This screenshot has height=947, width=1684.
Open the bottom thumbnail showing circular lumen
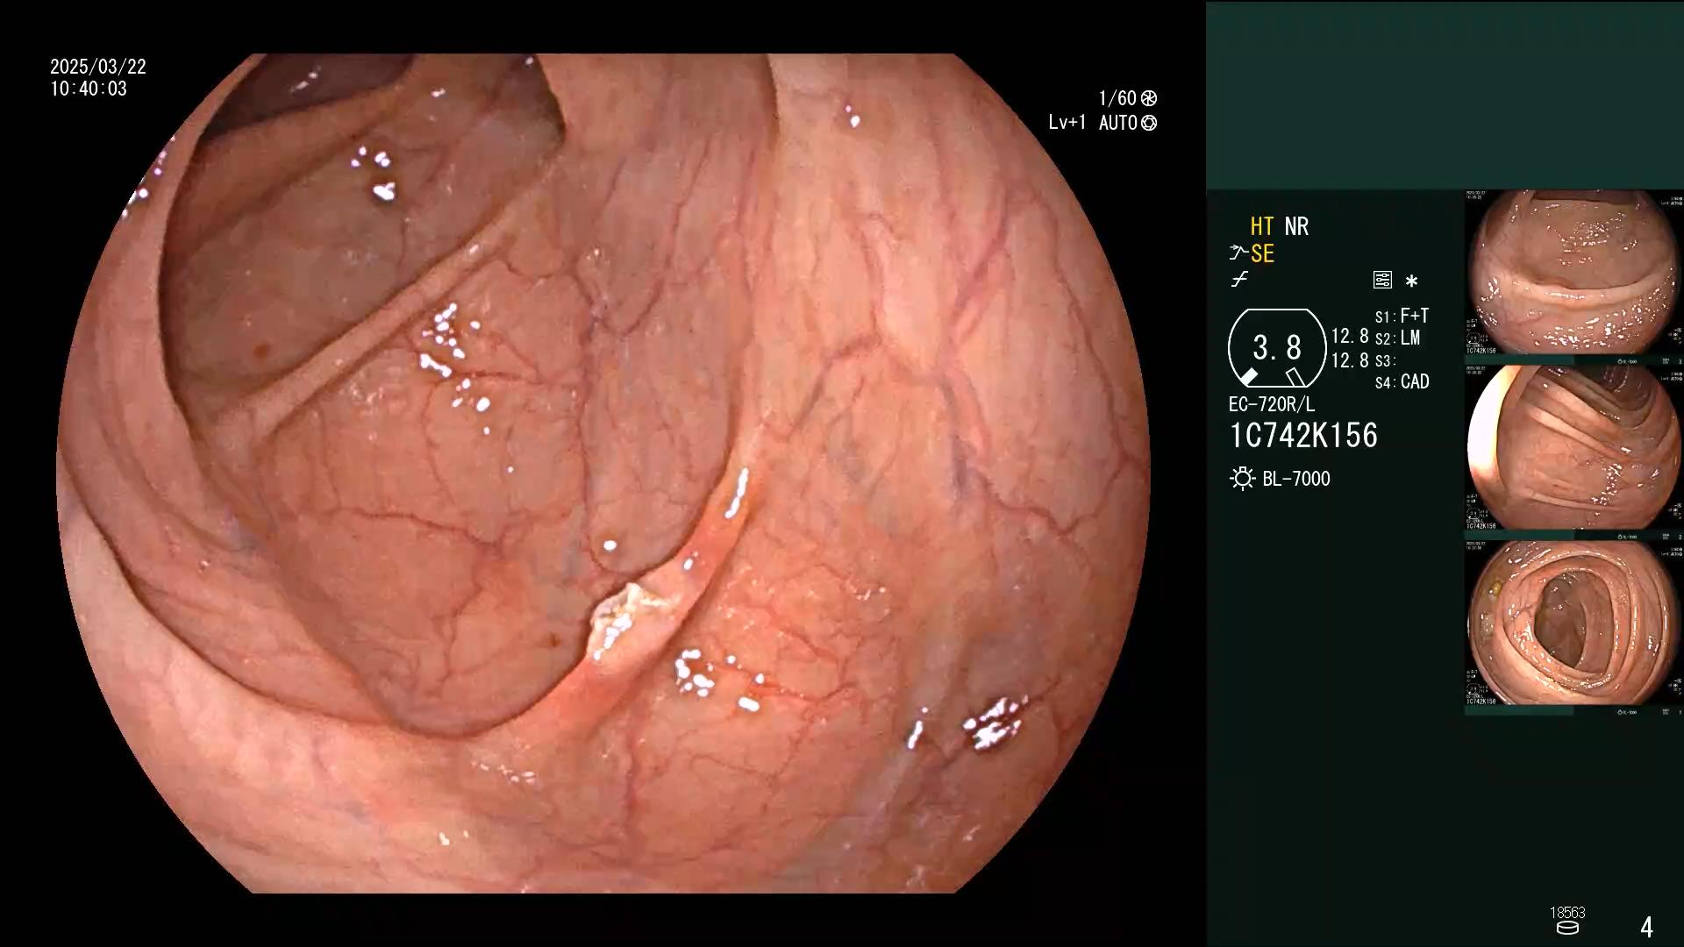click(x=1573, y=623)
